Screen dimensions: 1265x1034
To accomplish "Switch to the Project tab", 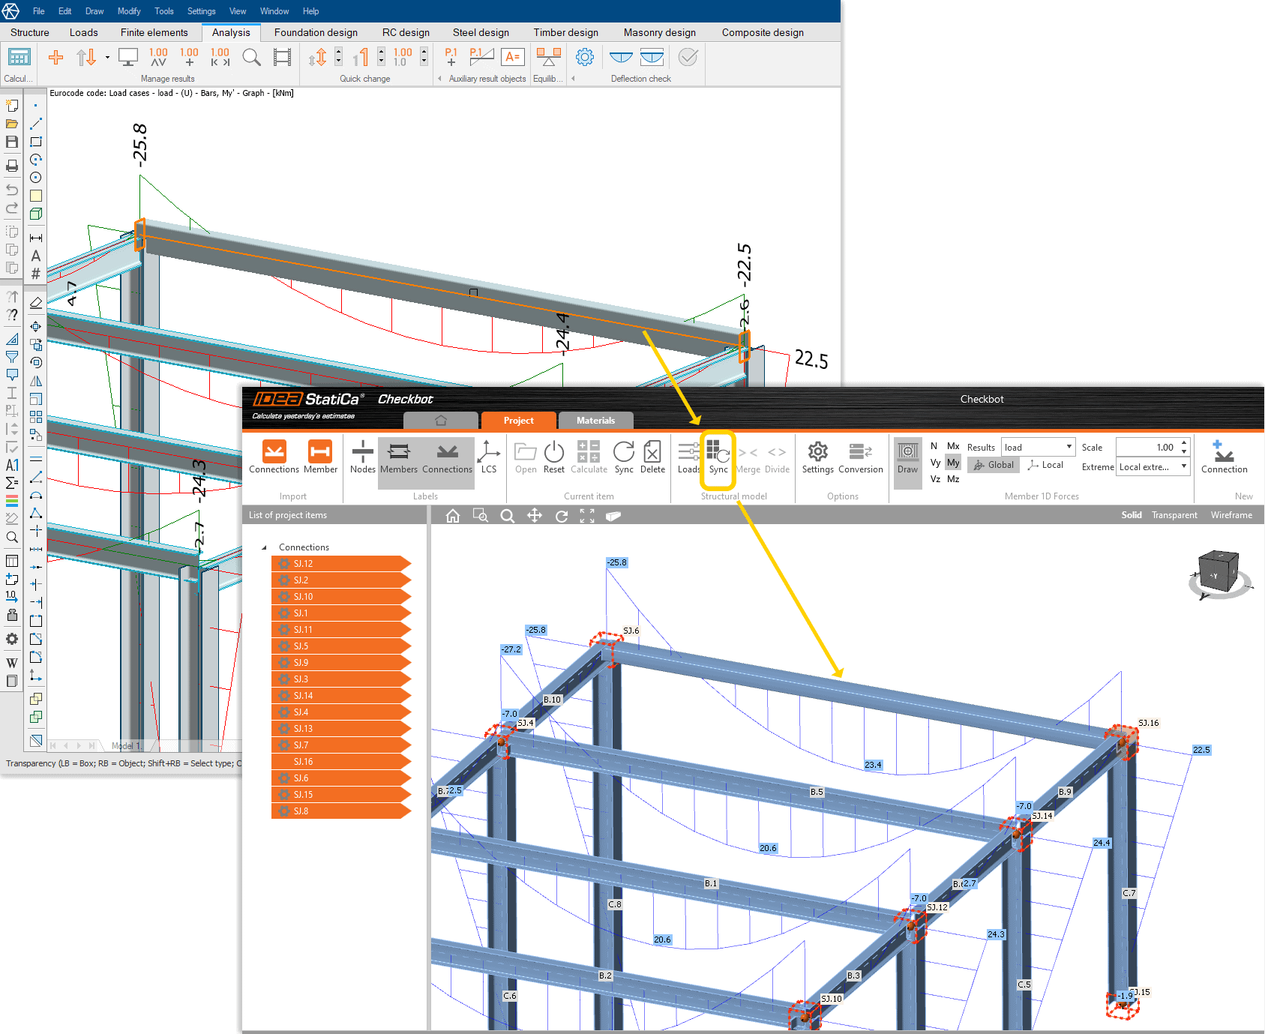I will coord(519,421).
